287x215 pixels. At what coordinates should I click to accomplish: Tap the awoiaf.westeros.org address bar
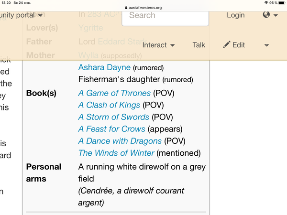point(143,8)
